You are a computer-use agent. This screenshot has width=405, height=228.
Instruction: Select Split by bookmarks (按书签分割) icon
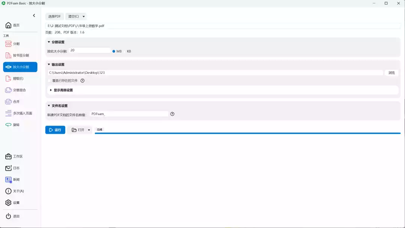(8, 55)
